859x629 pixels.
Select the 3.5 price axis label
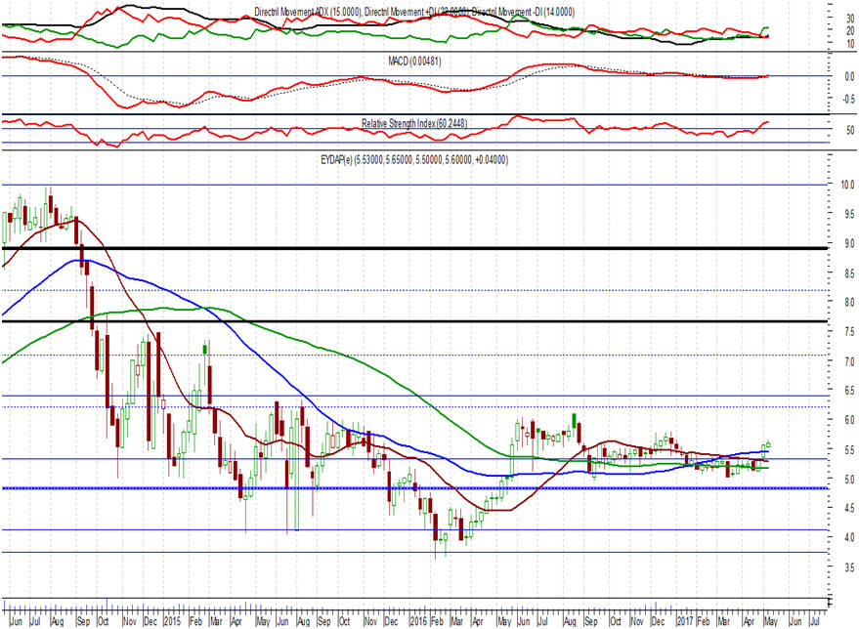point(849,567)
